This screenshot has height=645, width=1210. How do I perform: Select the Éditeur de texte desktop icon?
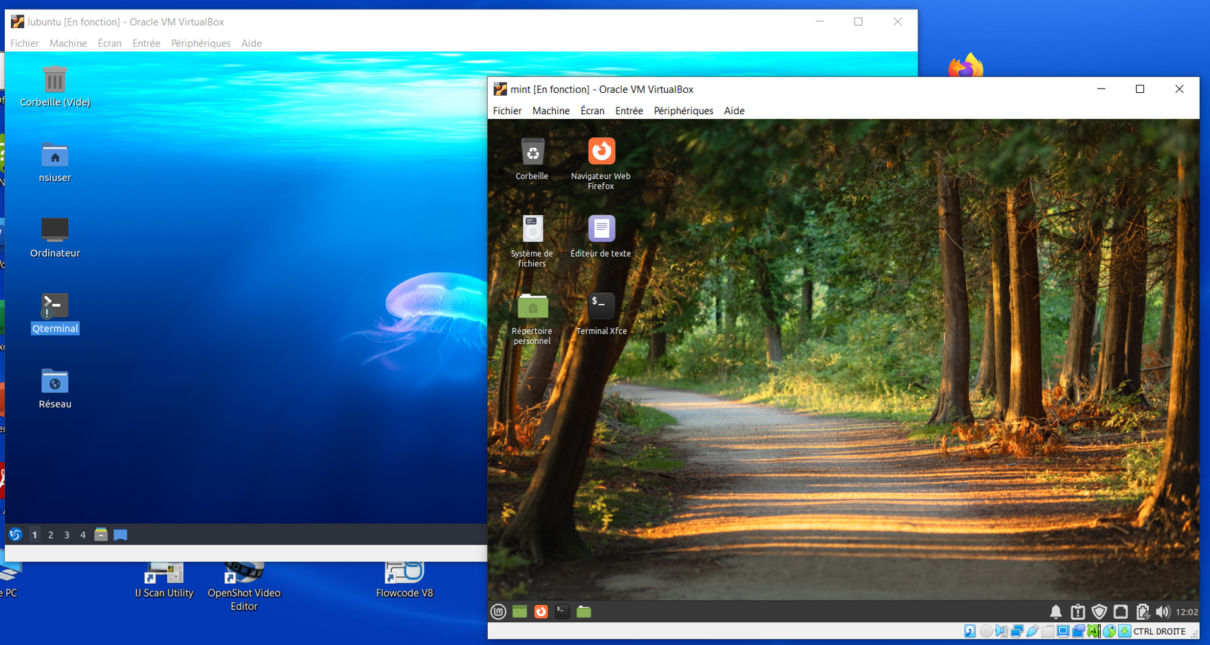pos(601,229)
